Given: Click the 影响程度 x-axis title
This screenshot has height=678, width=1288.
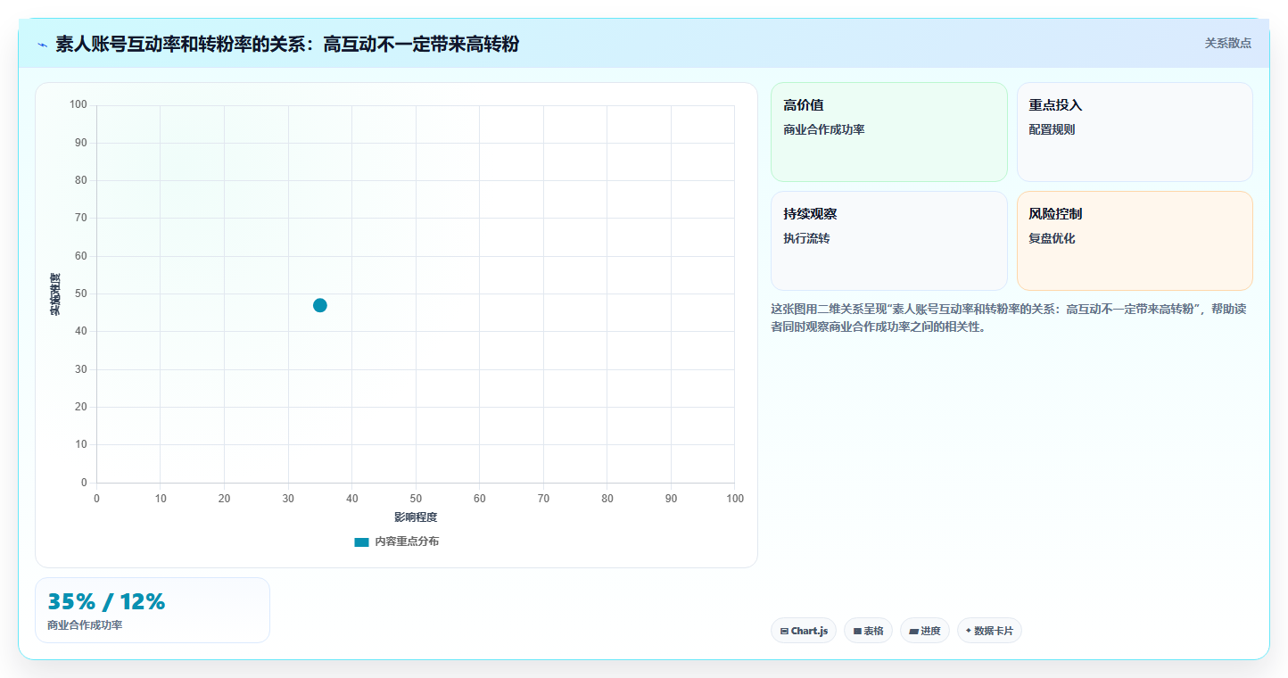Looking at the screenshot, I should tap(416, 517).
